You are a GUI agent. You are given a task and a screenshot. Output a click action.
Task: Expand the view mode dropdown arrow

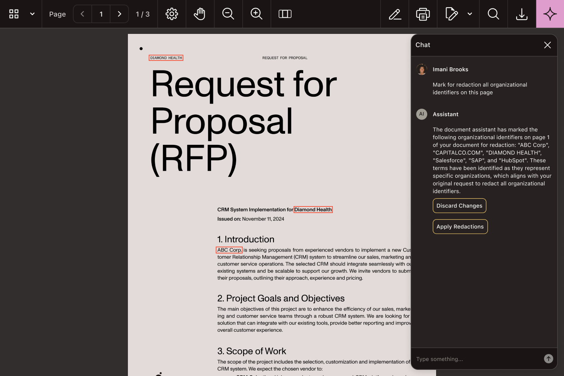coord(32,14)
